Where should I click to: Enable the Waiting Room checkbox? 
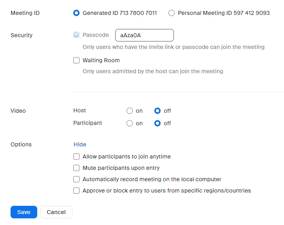76,61
